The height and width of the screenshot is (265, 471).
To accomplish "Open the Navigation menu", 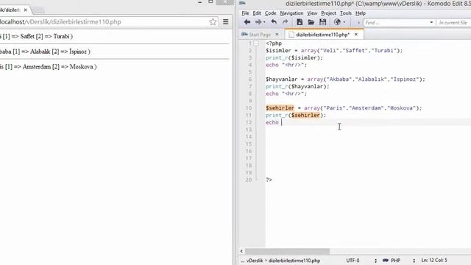I will pyautogui.click(x=291, y=13).
